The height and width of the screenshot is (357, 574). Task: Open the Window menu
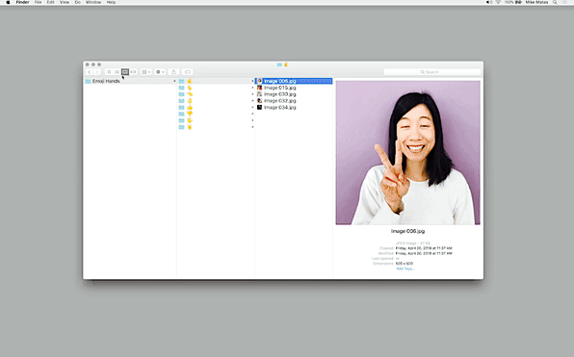point(93,2)
